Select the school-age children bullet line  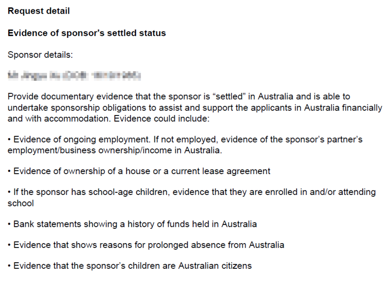click(191, 192)
